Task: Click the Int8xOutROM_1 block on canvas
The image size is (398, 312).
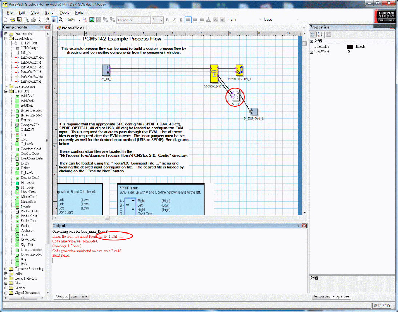Action: pos(239,70)
